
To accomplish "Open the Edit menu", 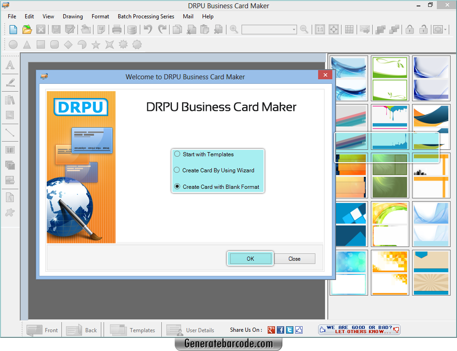I will click(29, 16).
